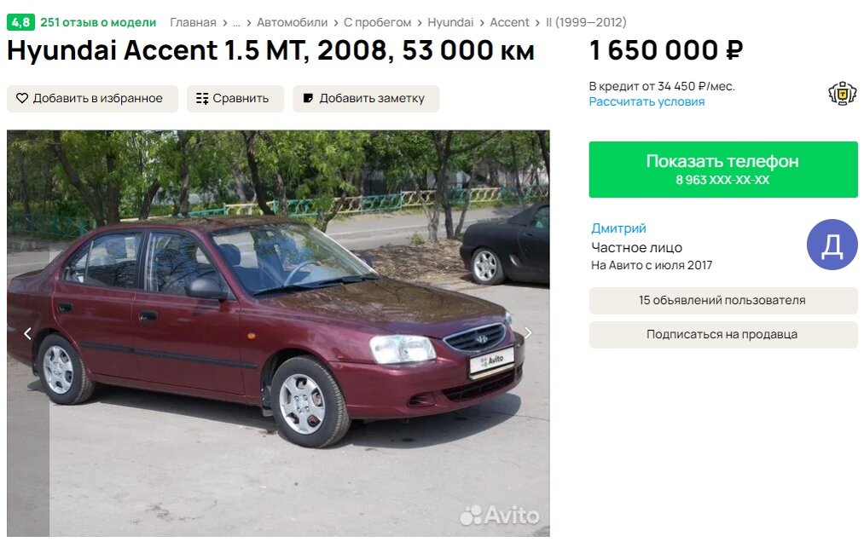This screenshot has height=542, width=864.
Task: Expand collapsed breadcrumb ellipsis
Action: pyautogui.click(x=236, y=22)
